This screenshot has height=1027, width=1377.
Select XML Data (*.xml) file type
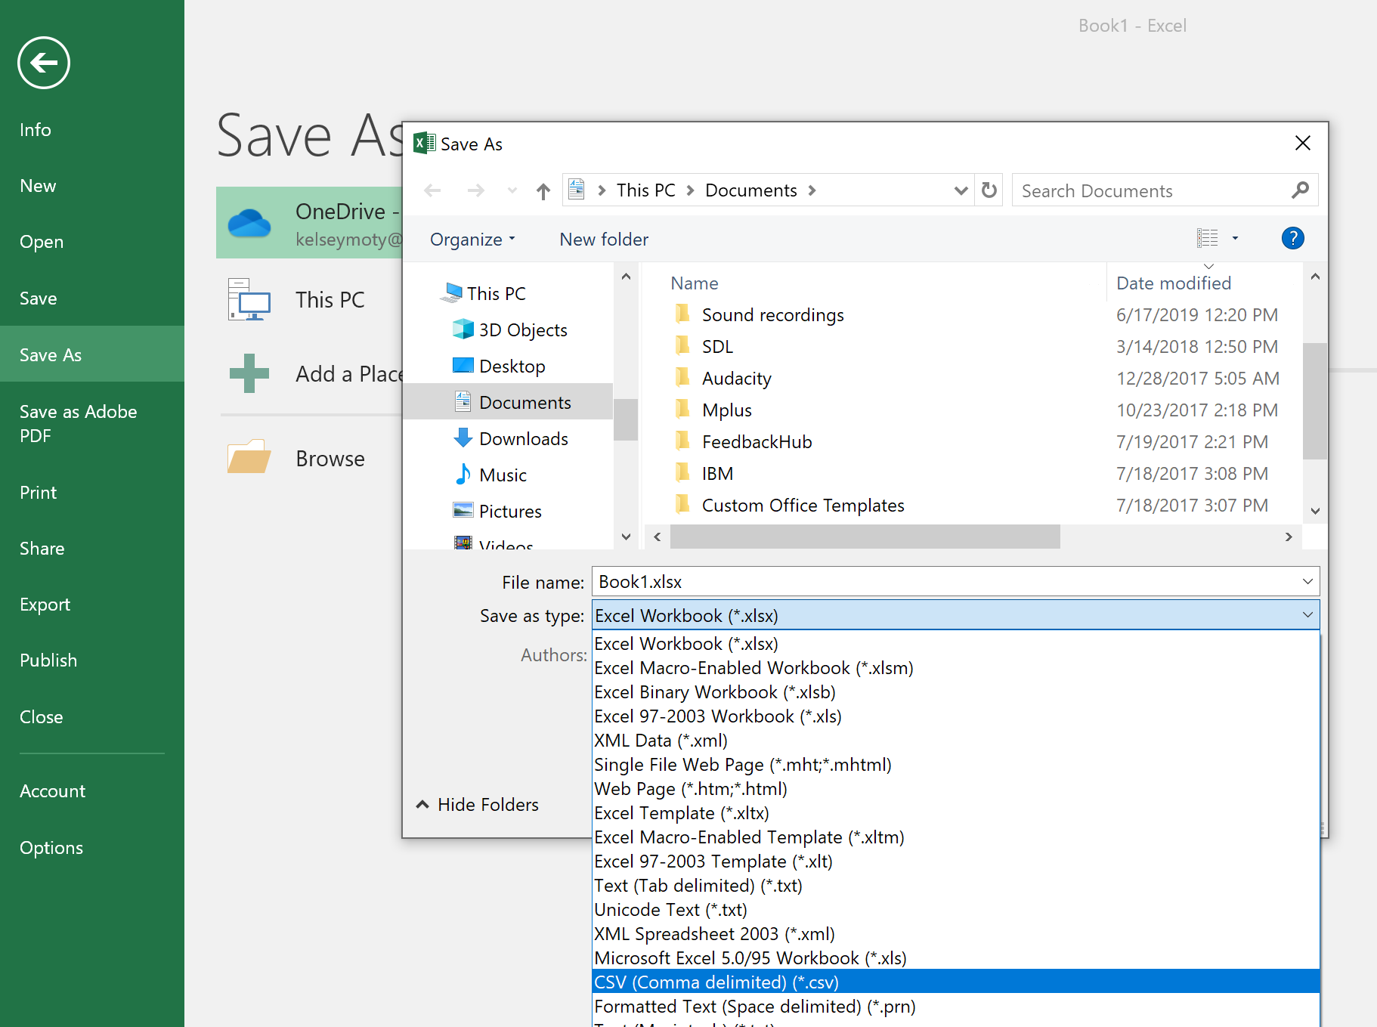pyautogui.click(x=955, y=740)
